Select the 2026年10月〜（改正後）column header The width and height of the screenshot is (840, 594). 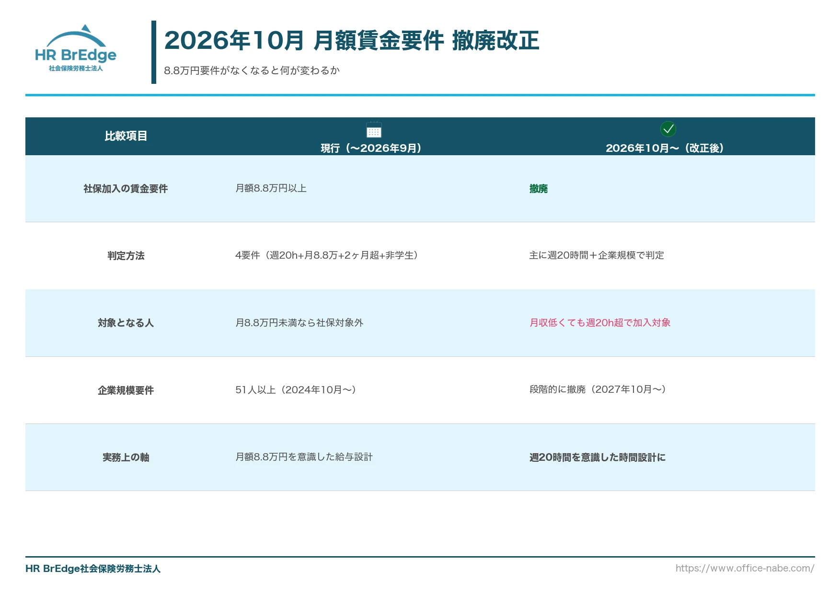point(665,148)
